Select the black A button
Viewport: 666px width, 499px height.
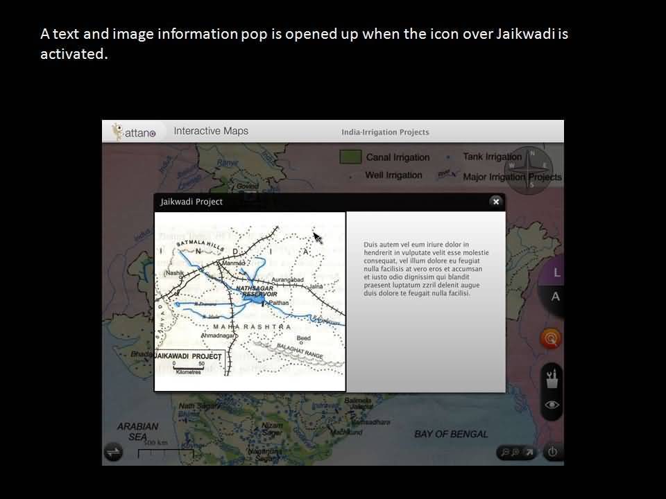coord(555,297)
